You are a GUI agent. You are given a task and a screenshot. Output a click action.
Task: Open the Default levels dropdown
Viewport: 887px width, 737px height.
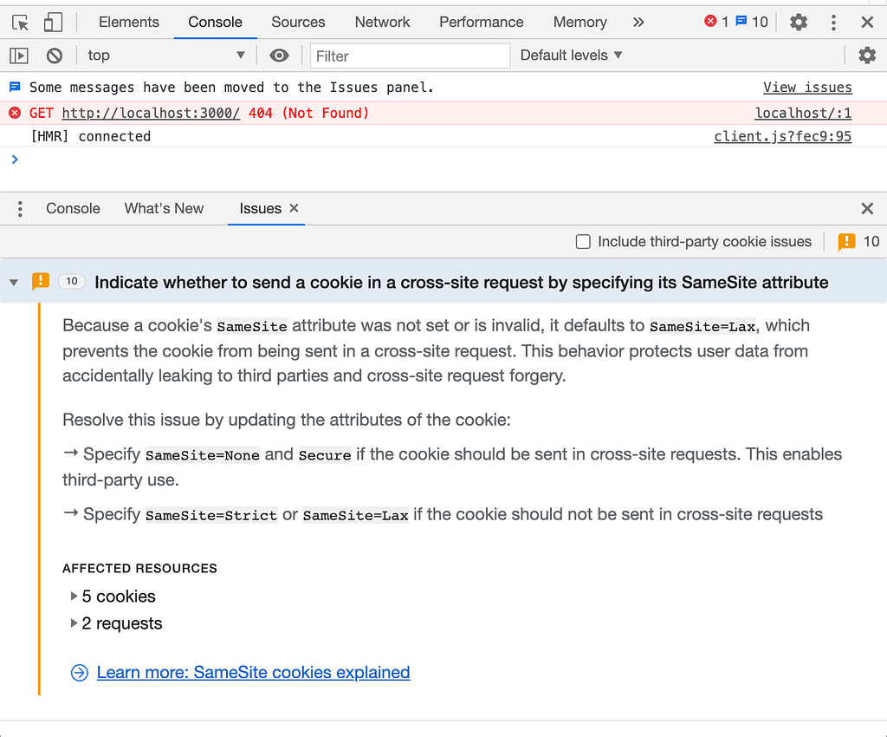coord(571,55)
